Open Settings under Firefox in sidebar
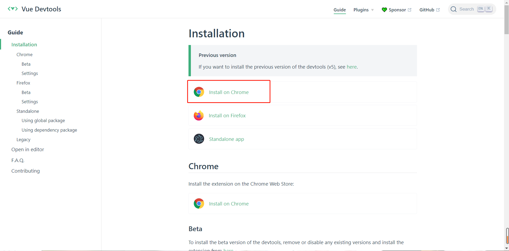Screen dimensions: 509x251 pos(30,102)
